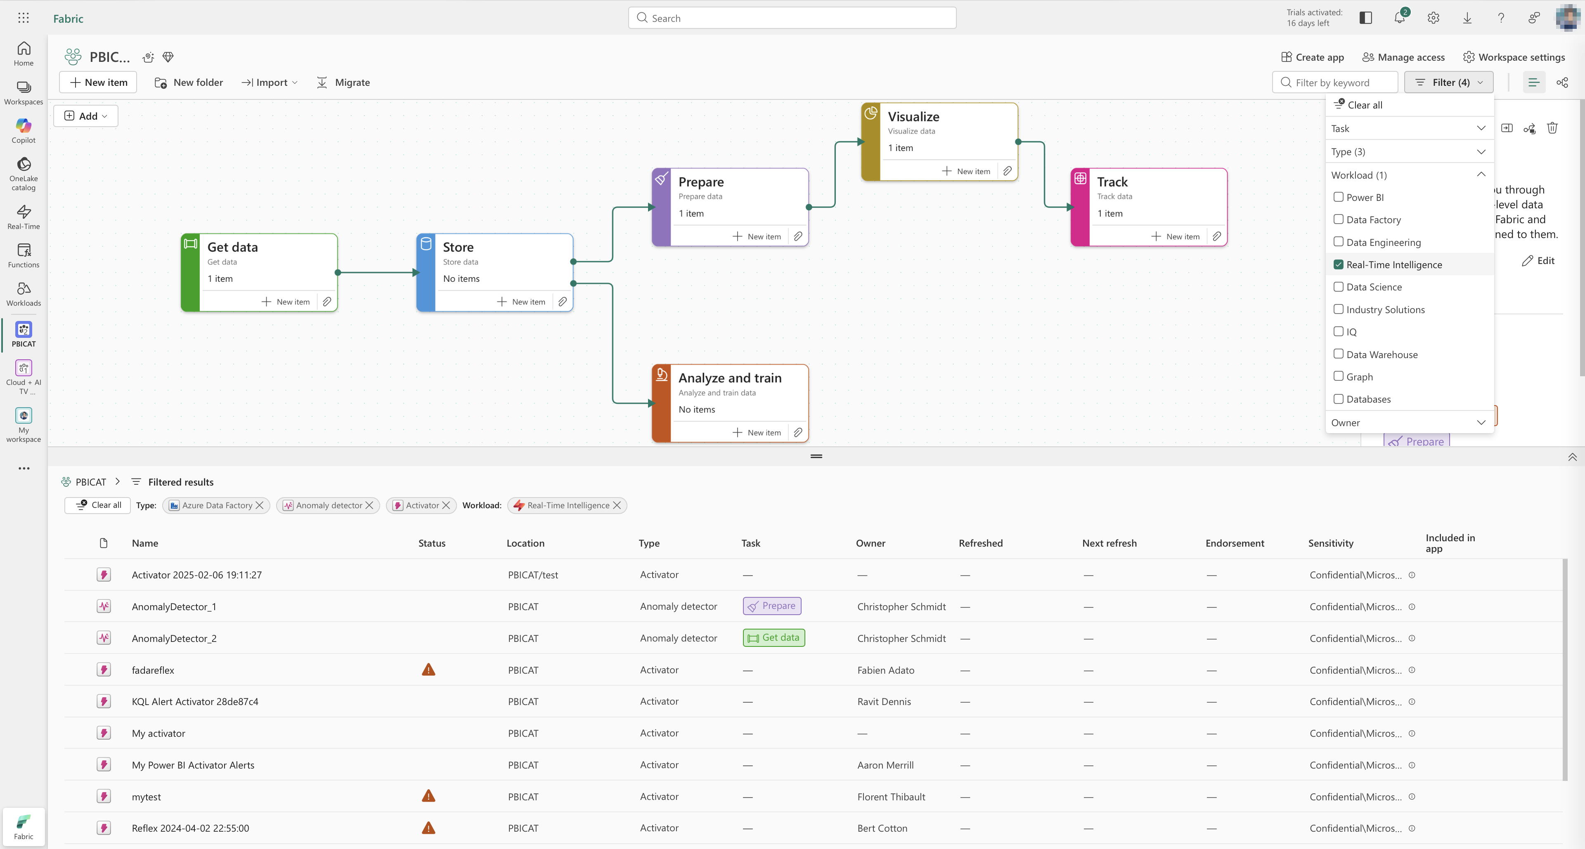Click the main Search box

[792, 18]
